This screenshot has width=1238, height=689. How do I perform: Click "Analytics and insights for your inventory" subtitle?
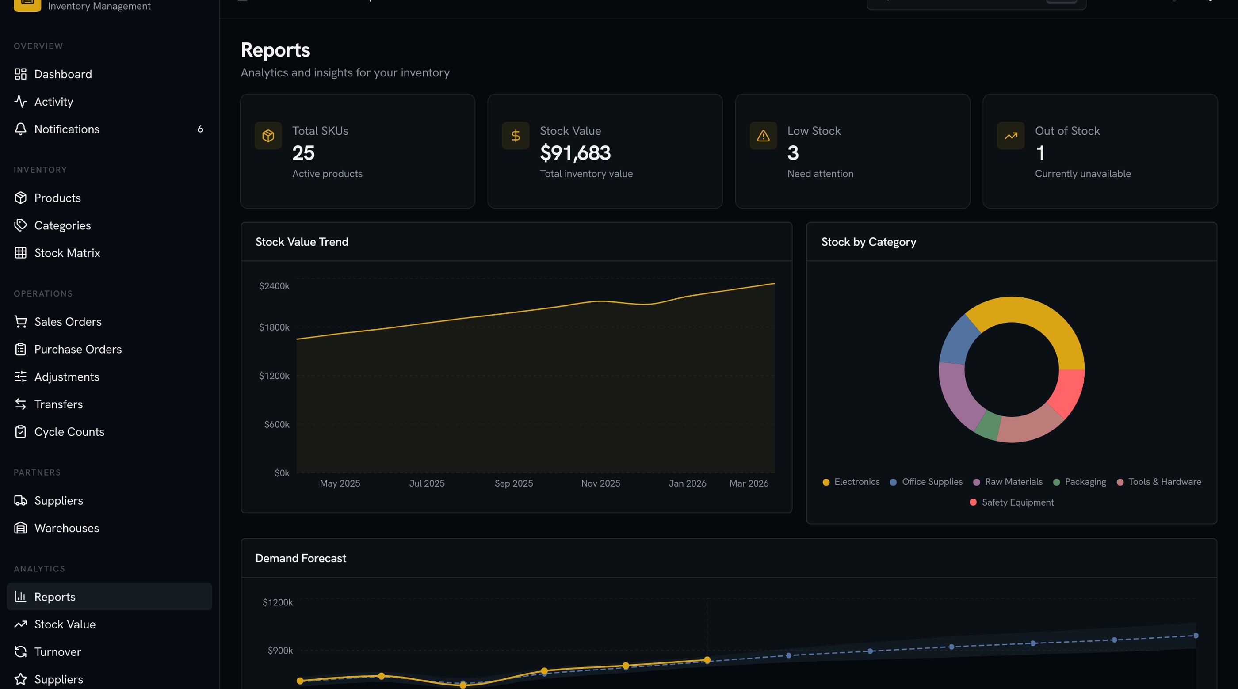point(345,72)
